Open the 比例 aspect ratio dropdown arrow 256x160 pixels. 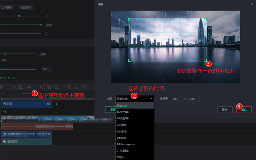tap(151, 99)
